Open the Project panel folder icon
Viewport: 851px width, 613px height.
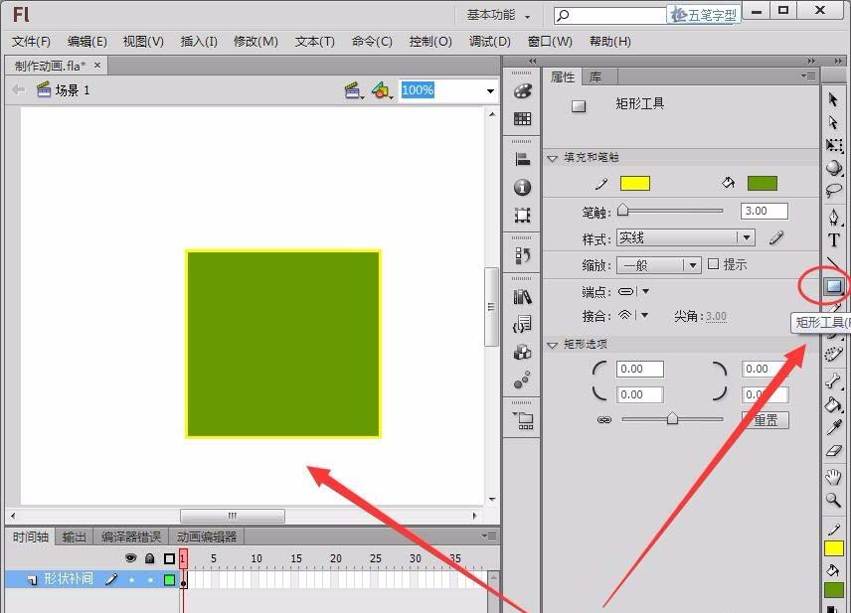[x=524, y=420]
